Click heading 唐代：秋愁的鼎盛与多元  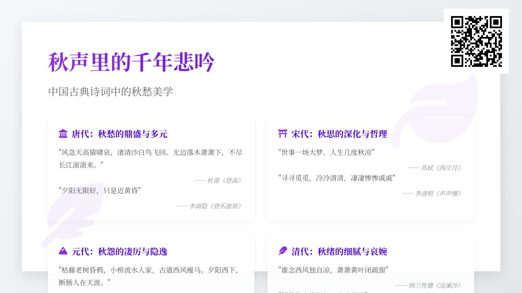(120, 134)
